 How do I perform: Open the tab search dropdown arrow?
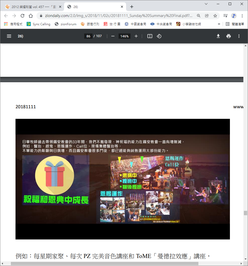(x=206, y=4)
